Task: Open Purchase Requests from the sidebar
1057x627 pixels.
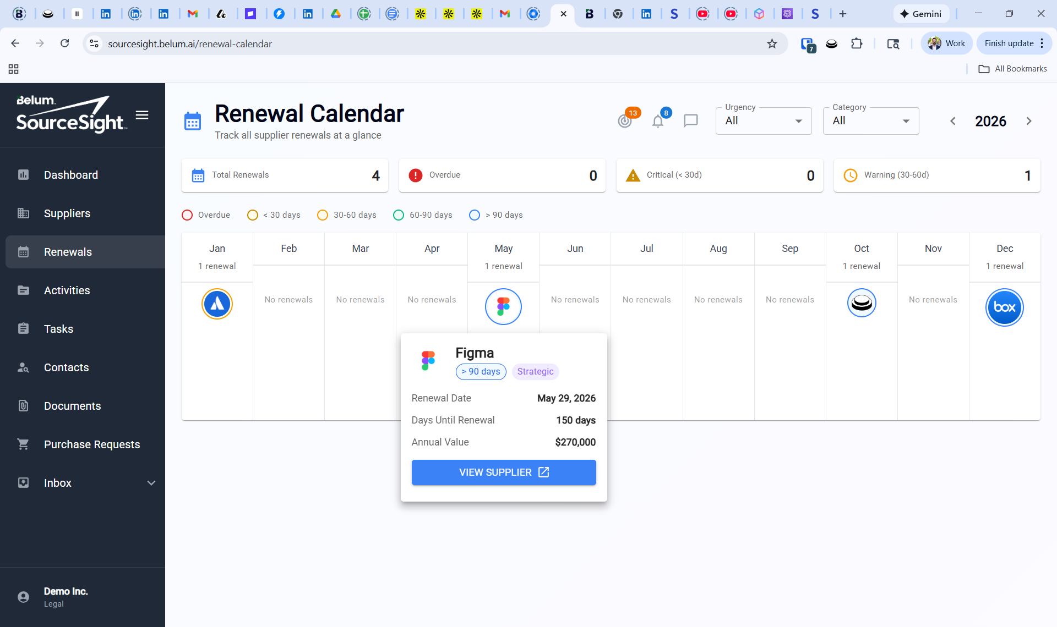Action: pyautogui.click(x=92, y=444)
